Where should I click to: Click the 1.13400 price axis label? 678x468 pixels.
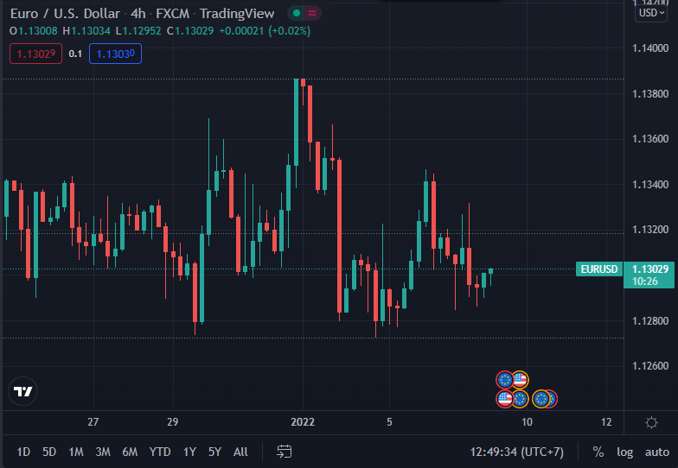[650, 185]
